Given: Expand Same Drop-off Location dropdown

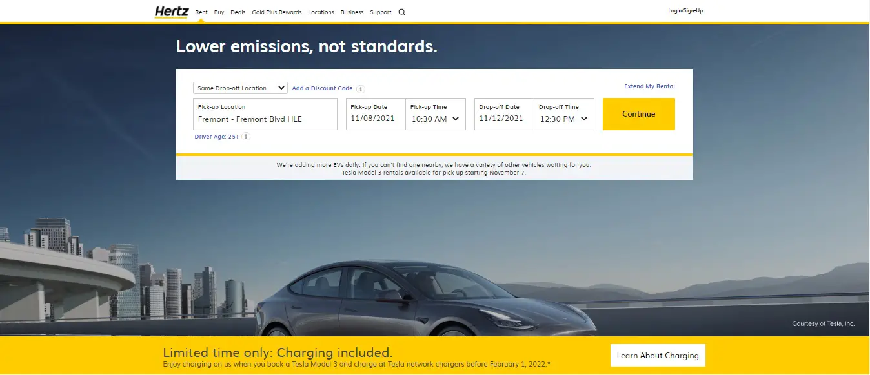Looking at the screenshot, I should click(x=240, y=88).
